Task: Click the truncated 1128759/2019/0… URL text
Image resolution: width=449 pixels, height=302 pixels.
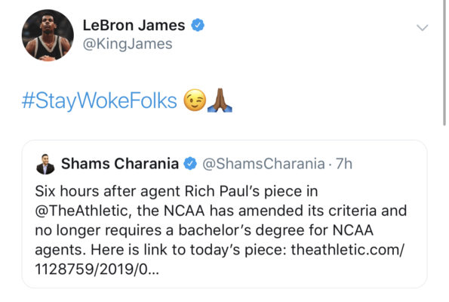Action: (x=97, y=270)
